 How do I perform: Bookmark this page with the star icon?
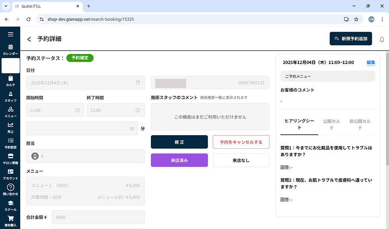[356, 19]
